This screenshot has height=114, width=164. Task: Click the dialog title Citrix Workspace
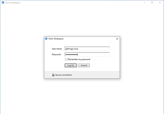(56, 39)
